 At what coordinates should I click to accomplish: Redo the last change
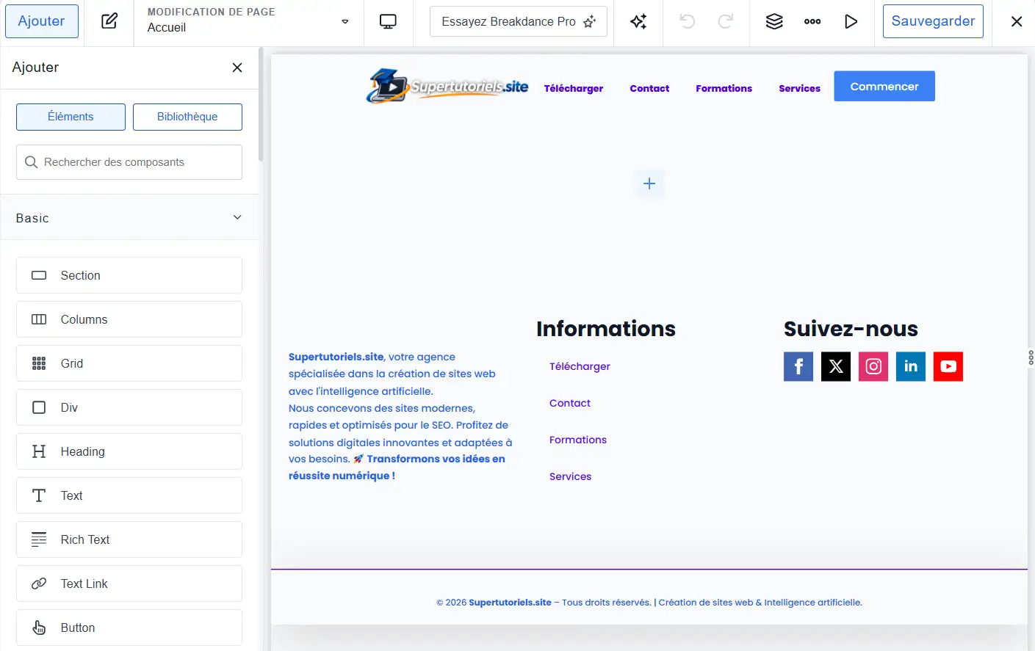tap(726, 21)
